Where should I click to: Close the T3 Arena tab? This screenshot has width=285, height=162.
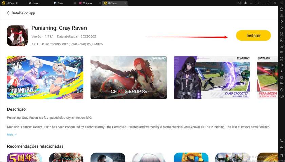tap(100, 3)
